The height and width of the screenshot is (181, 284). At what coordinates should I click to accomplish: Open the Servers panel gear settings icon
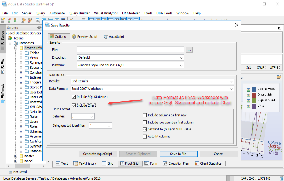(39, 28)
